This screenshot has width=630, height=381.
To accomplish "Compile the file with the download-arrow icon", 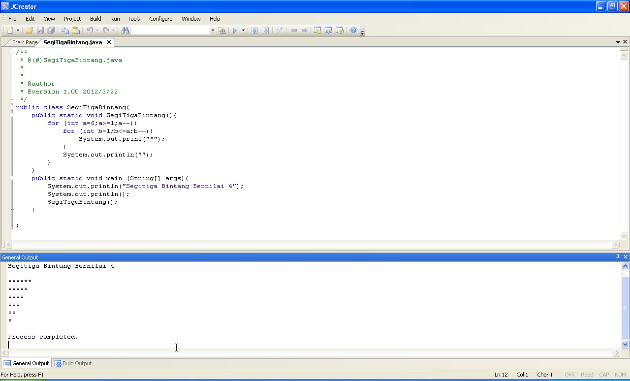I will pyautogui.click(x=254, y=30).
